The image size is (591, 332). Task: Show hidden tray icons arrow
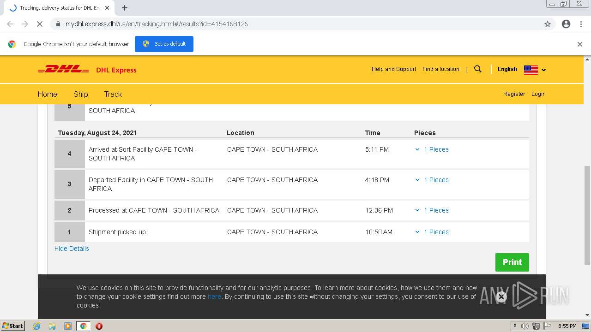[x=515, y=326]
